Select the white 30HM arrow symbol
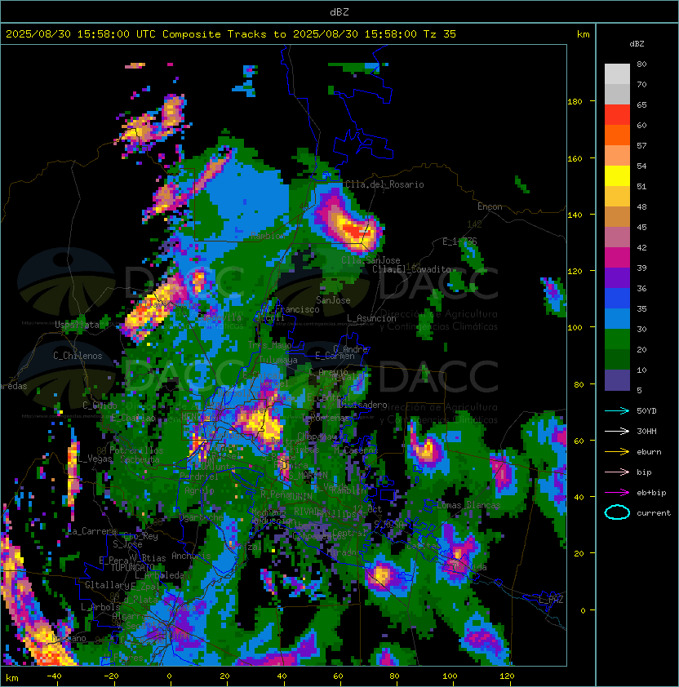The width and height of the screenshot is (679, 687). pos(617,431)
